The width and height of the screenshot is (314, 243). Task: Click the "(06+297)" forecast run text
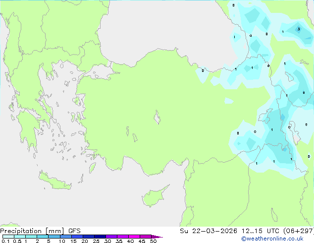[x=299, y=231]
